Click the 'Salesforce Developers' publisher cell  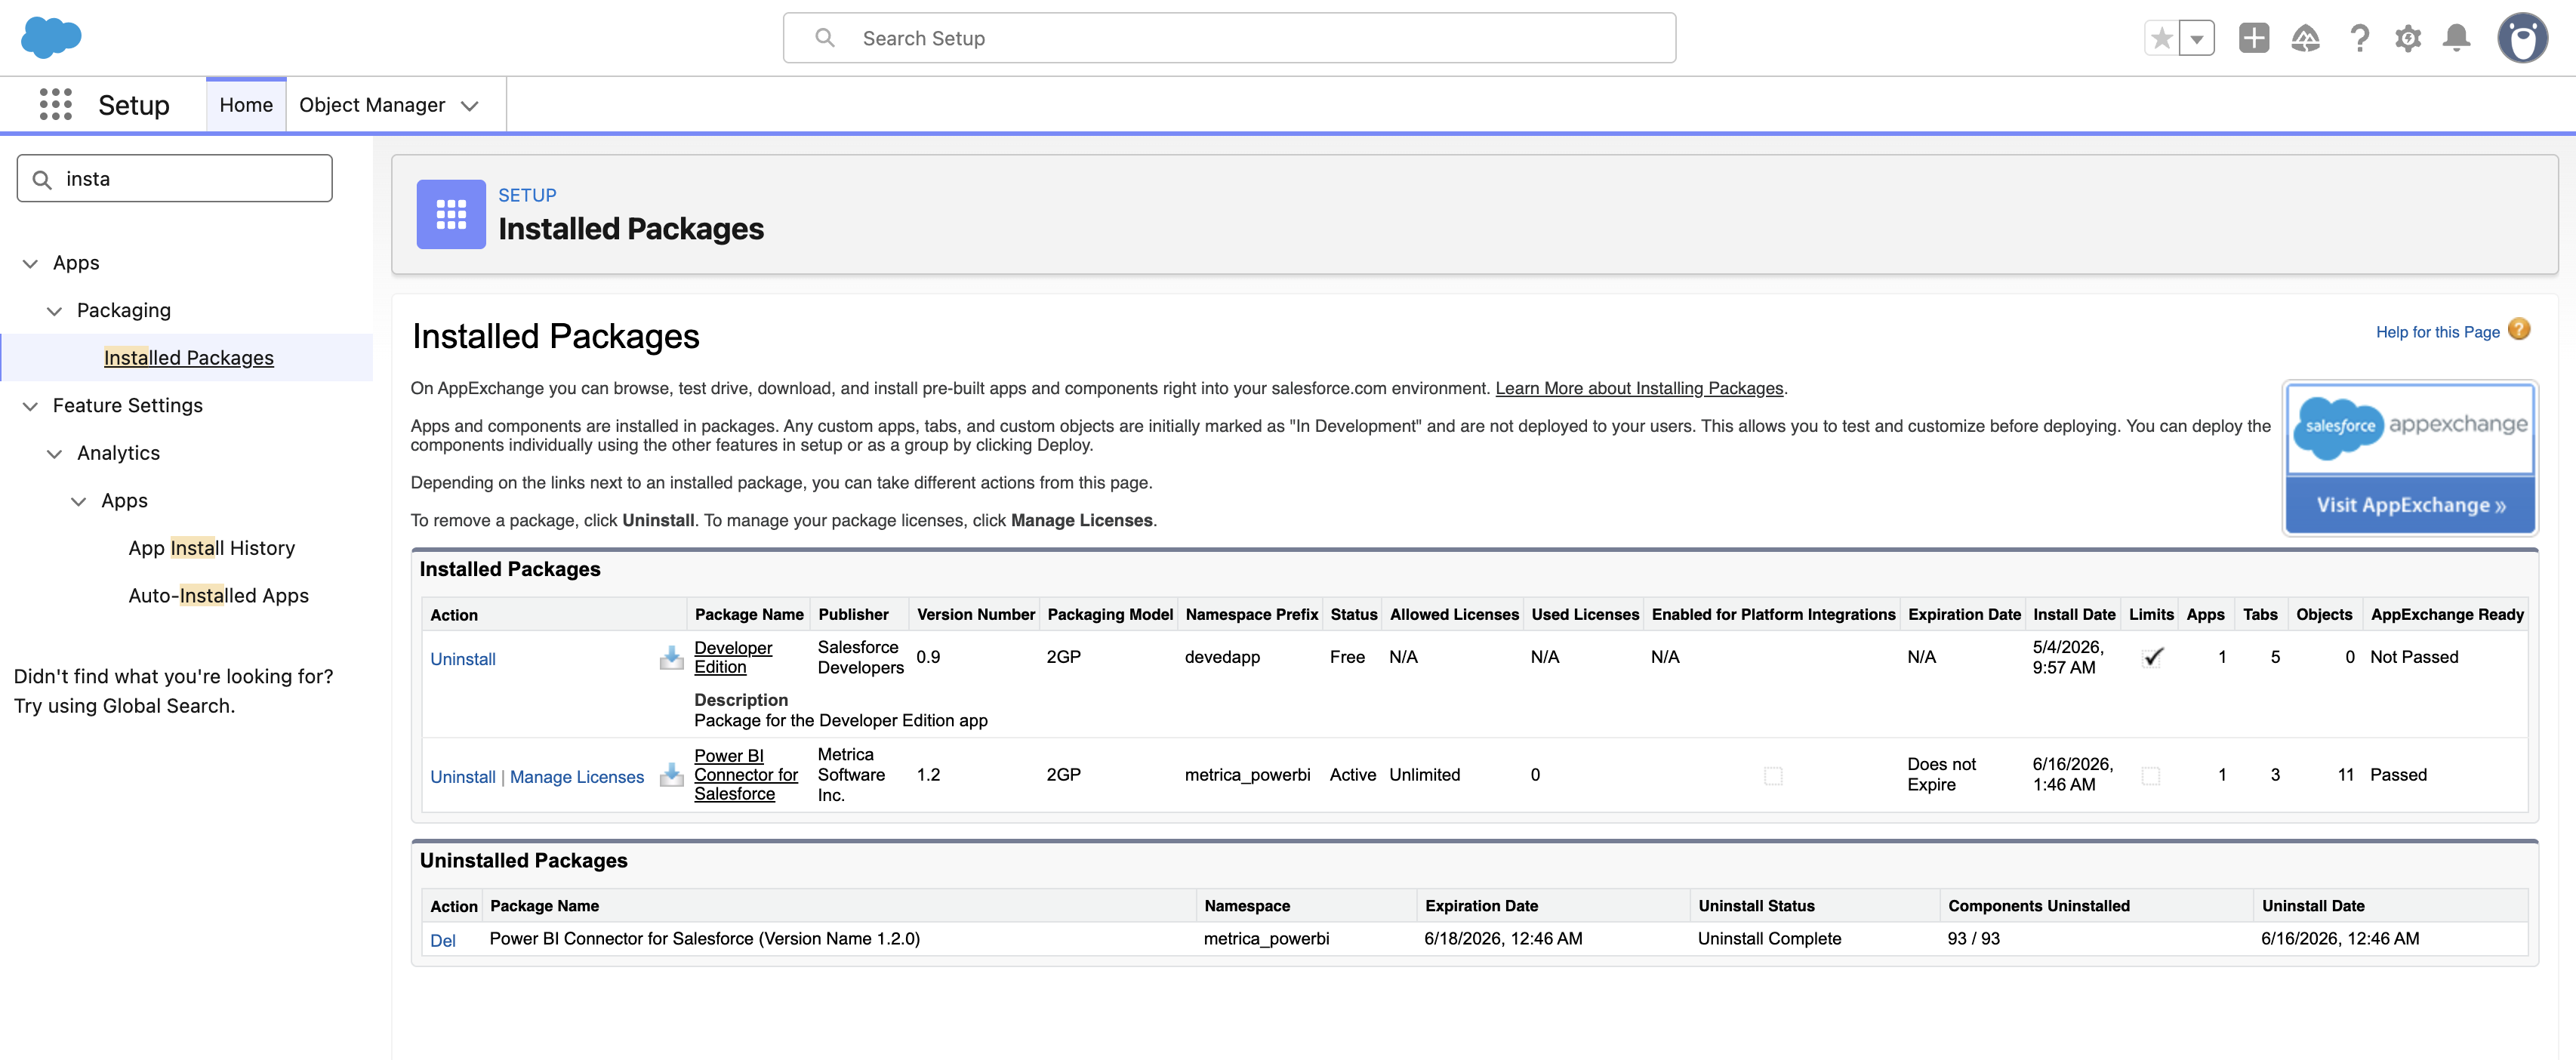[860, 657]
